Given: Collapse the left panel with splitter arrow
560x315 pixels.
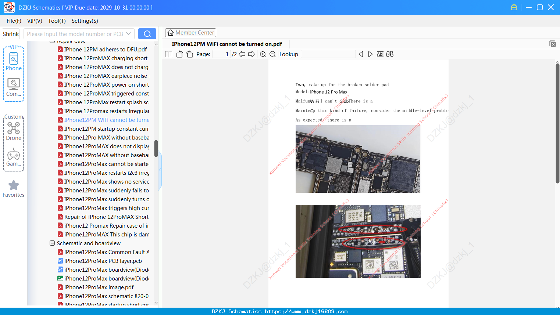Looking at the screenshot, I should (x=160, y=170).
